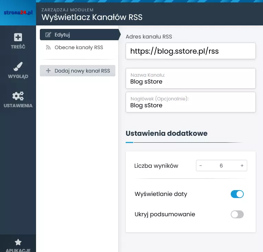
Task: Open the Wygląd brush icon
Action: point(18,67)
